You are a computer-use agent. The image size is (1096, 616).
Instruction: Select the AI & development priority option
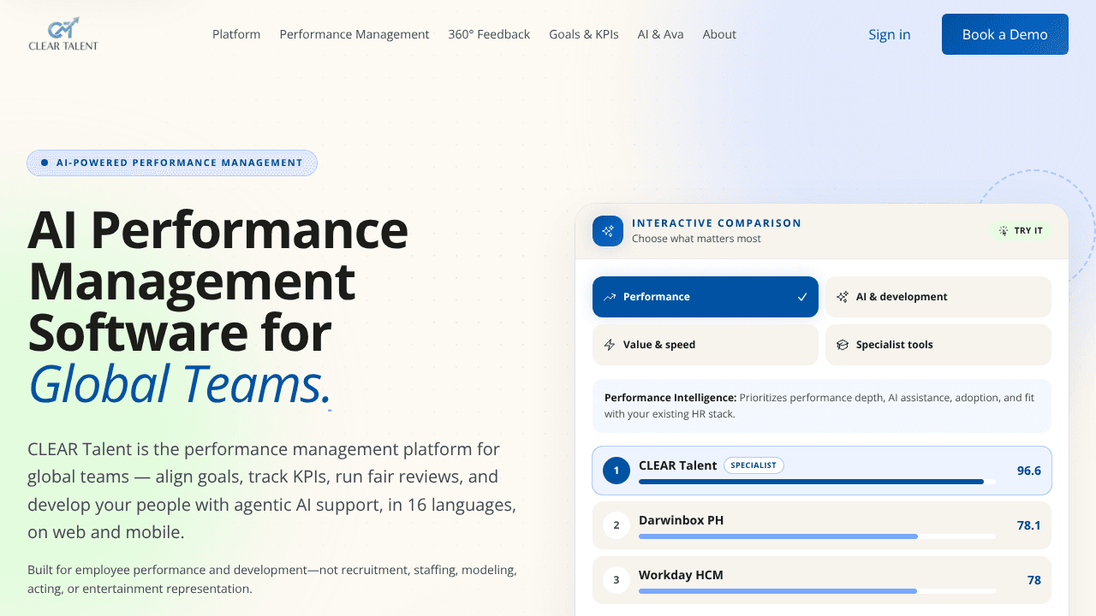pos(938,297)
